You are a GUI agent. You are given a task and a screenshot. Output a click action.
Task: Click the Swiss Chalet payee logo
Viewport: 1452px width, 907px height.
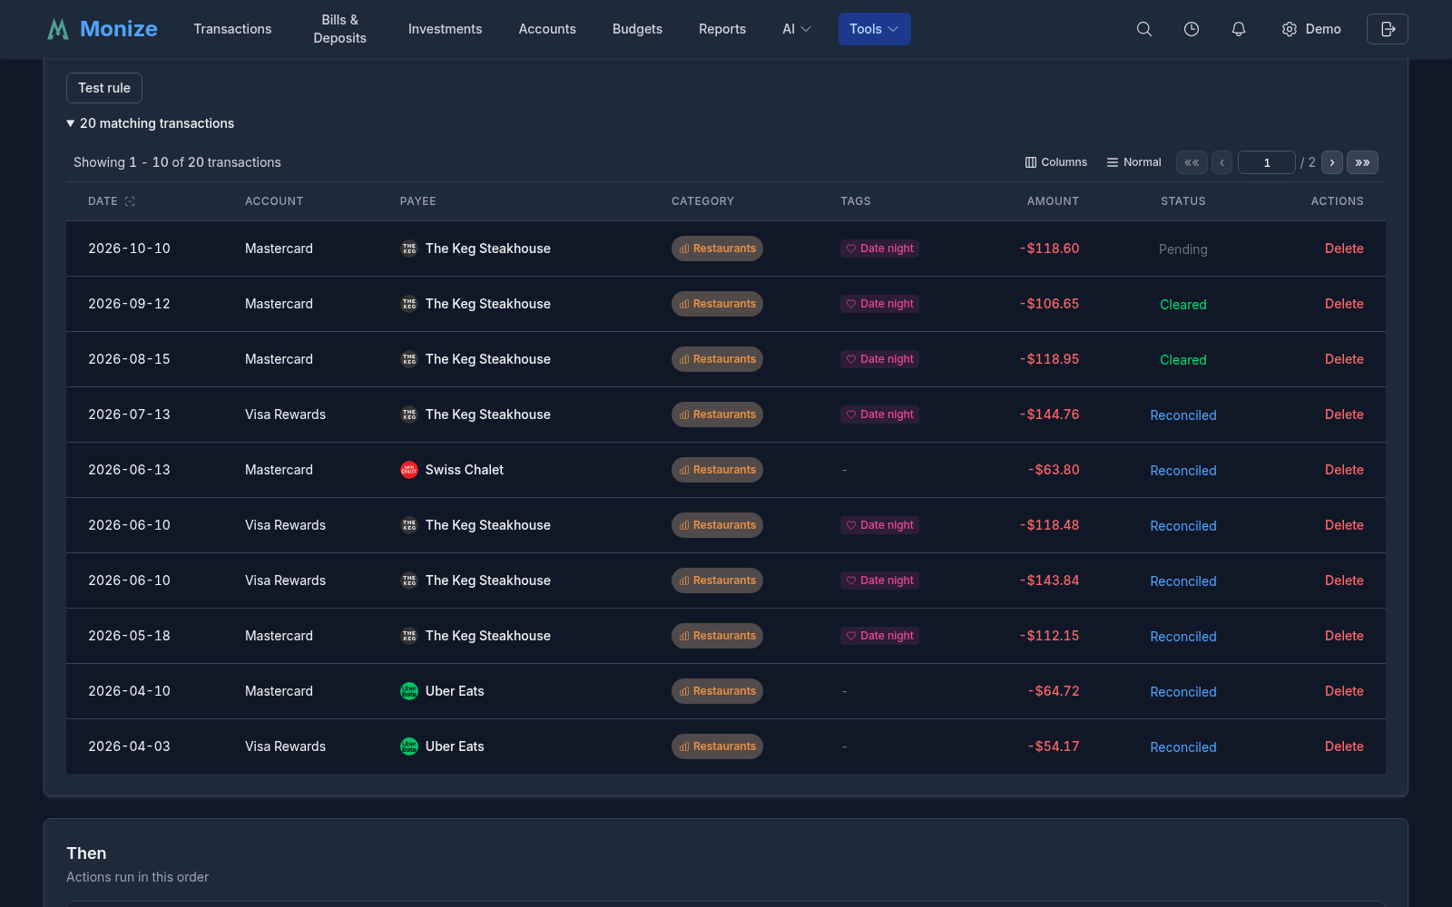coord(409,470)
